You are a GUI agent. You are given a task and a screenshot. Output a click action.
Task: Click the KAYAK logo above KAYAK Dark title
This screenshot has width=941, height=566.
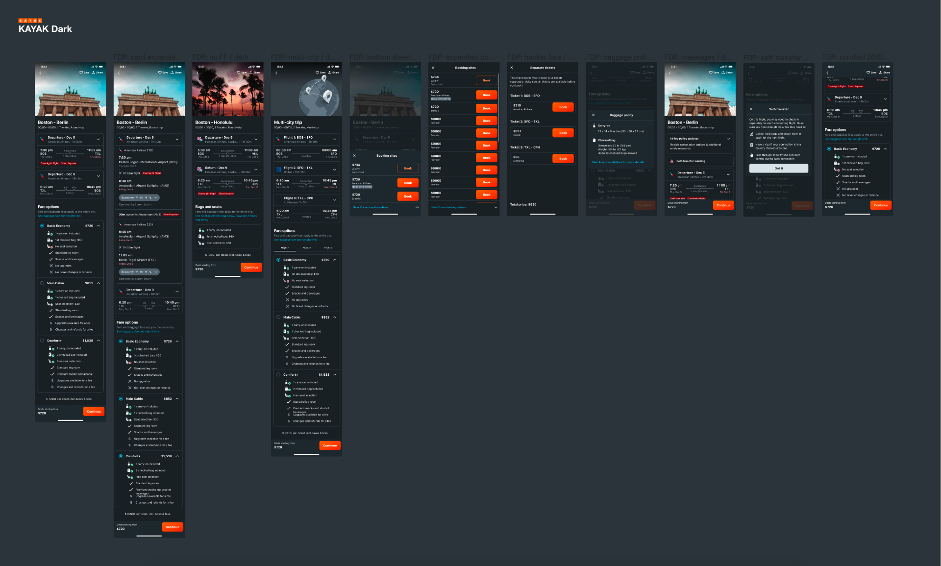click(30, 21)
